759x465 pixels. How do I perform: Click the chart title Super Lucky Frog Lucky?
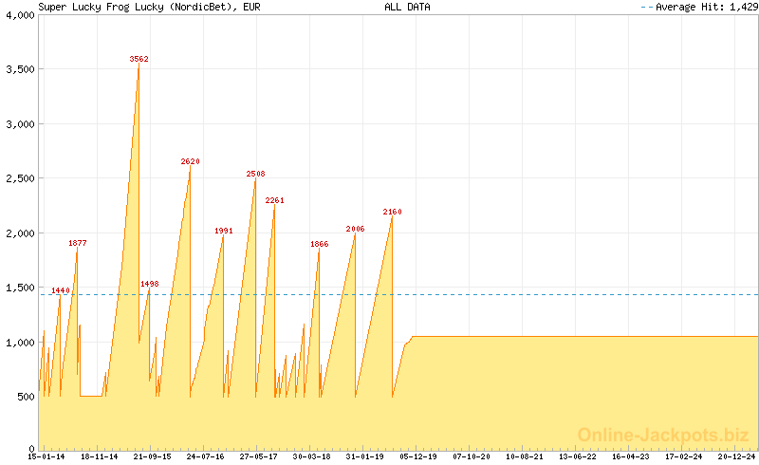tap(149, 7)
